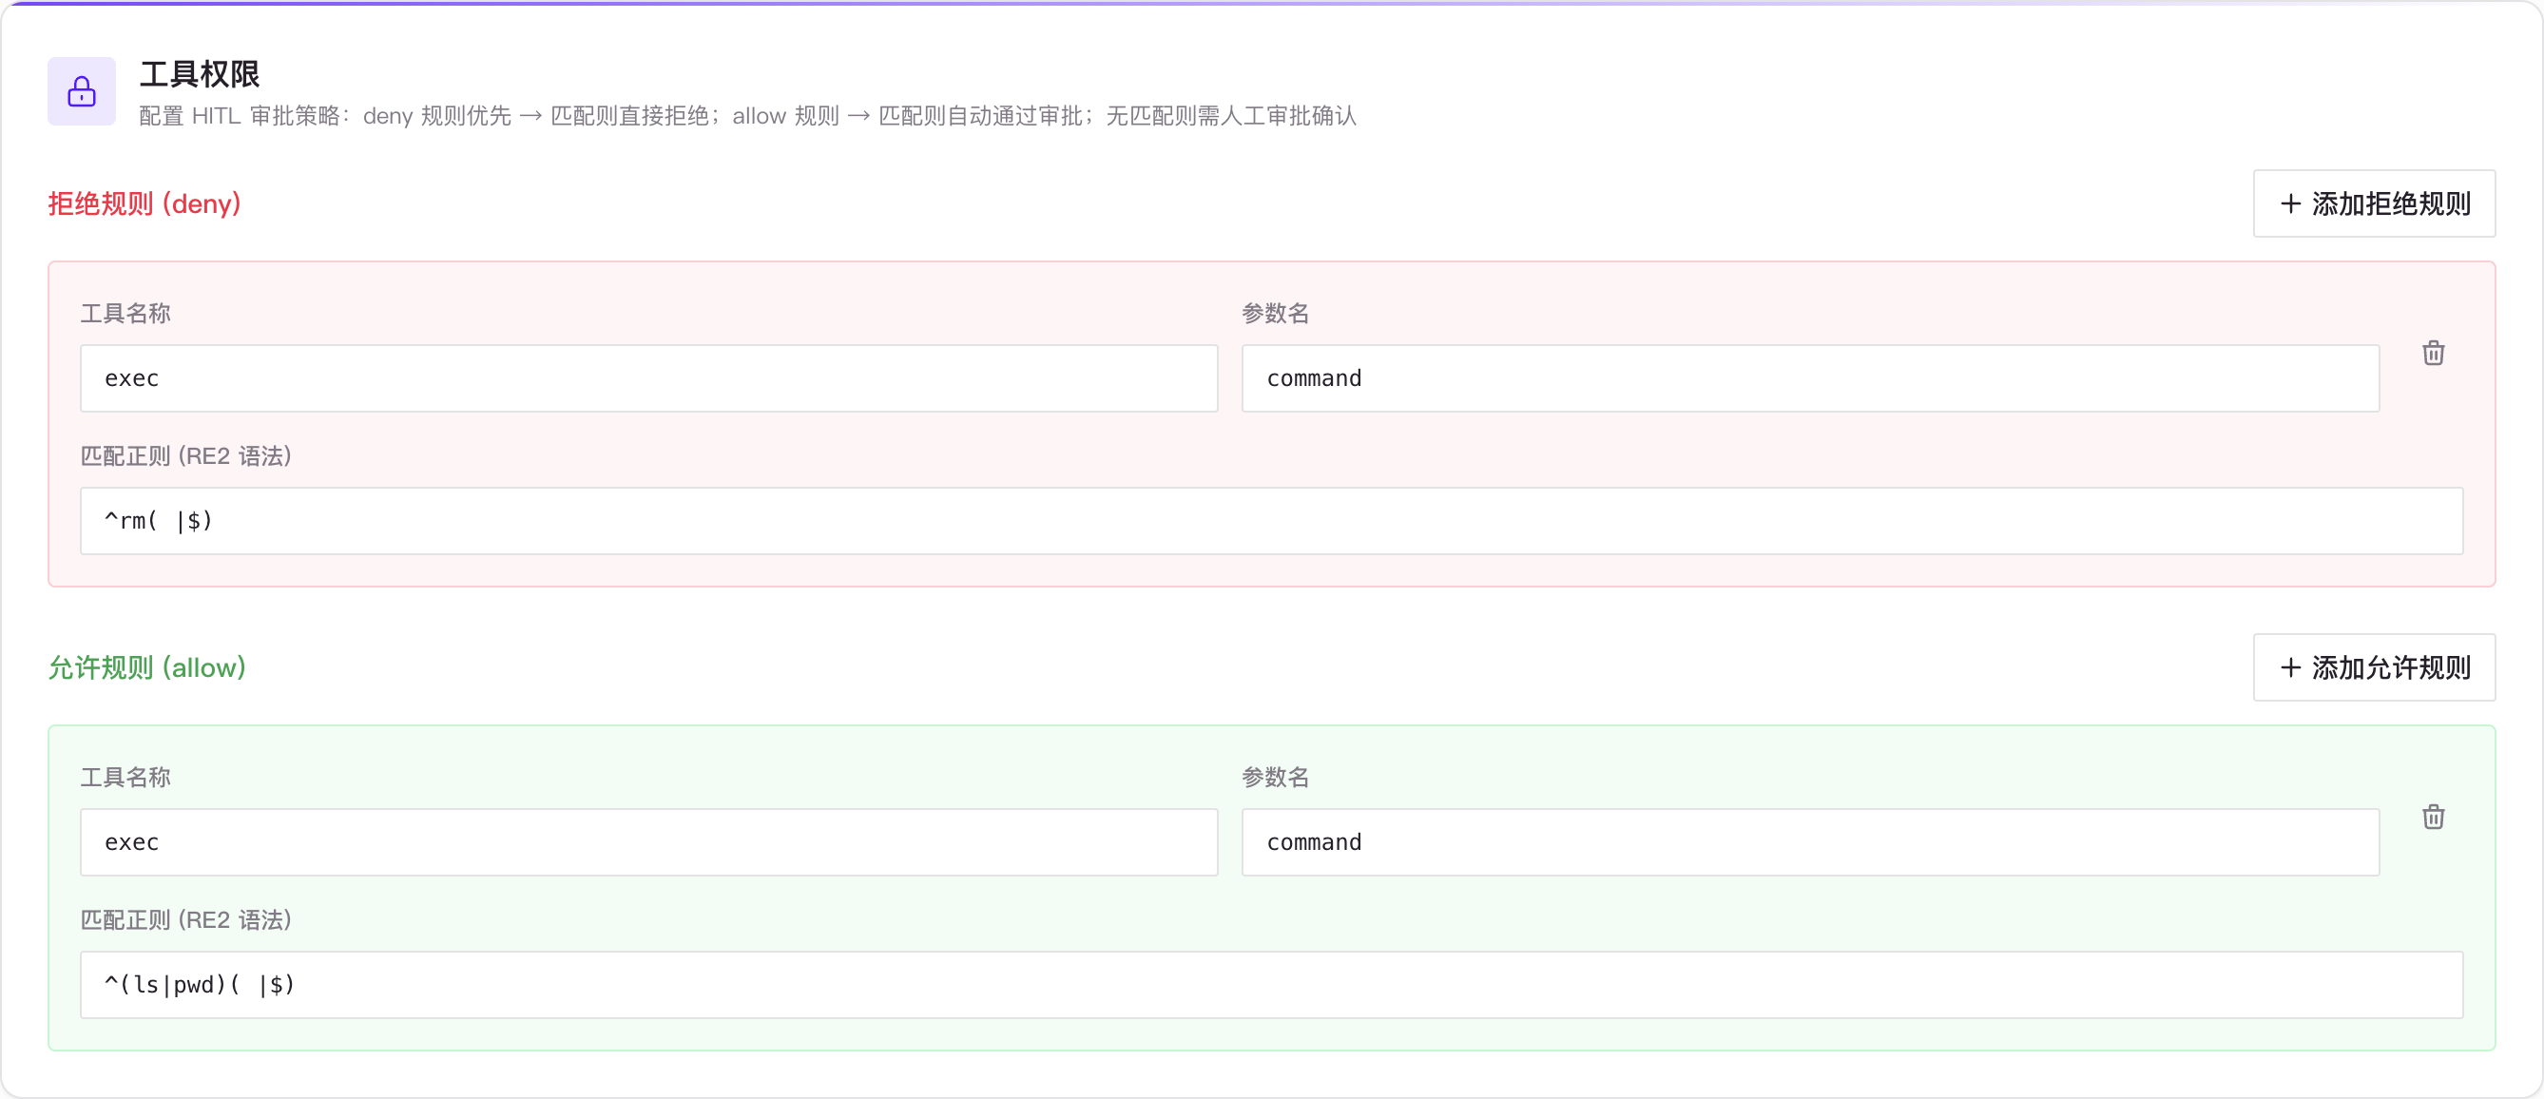
Task: Edit the deny regex field ^rm( |$)
Action: point(1271,520)
